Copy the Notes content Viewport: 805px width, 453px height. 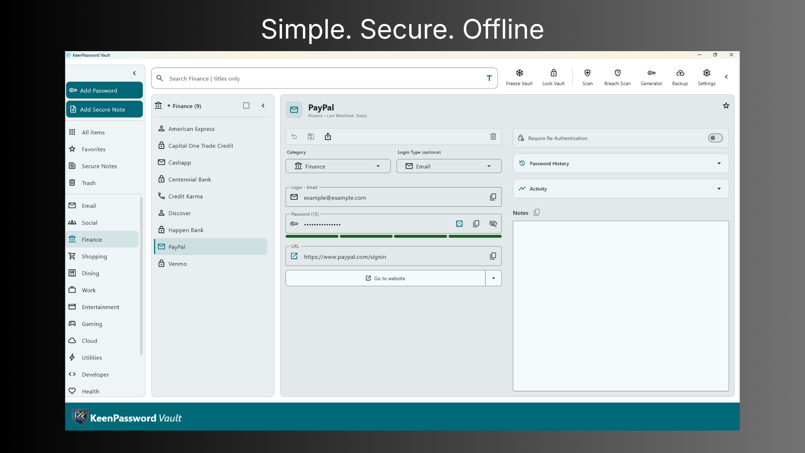537,213
